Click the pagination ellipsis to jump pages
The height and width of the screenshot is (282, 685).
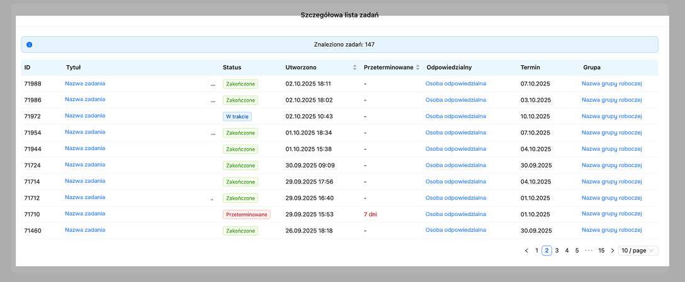[x=589, y=251]
